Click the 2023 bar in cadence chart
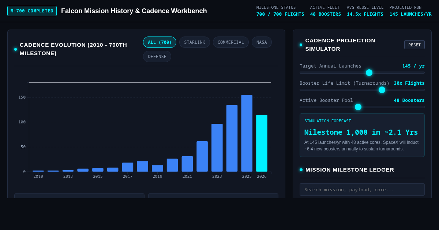 [x=217, y=148]
